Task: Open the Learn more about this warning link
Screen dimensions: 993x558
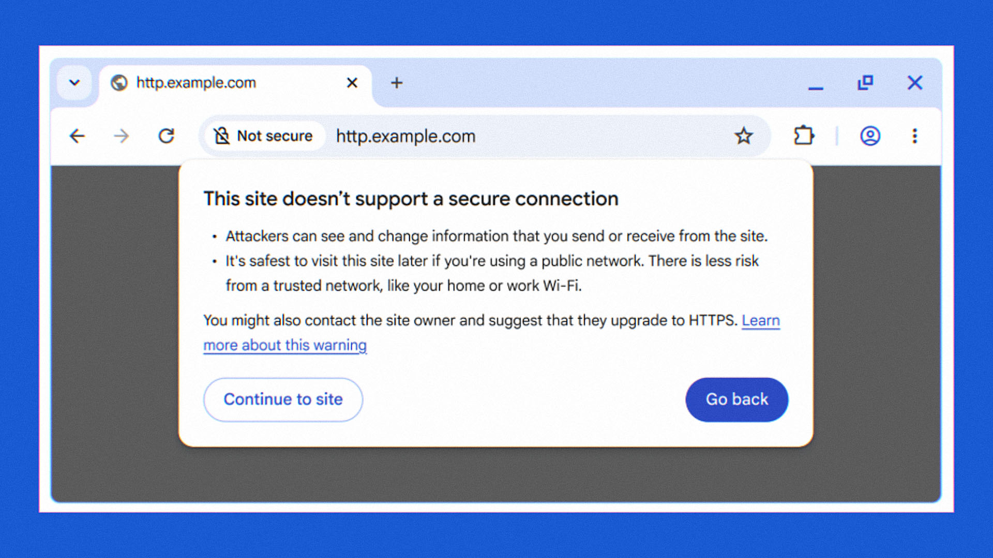Action: click(284, 345)
